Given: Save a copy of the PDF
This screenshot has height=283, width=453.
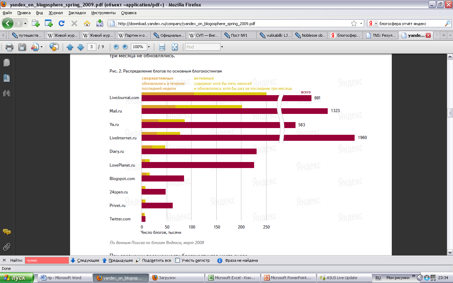Looking at the screenshot, I should click(x=22, y=47).
